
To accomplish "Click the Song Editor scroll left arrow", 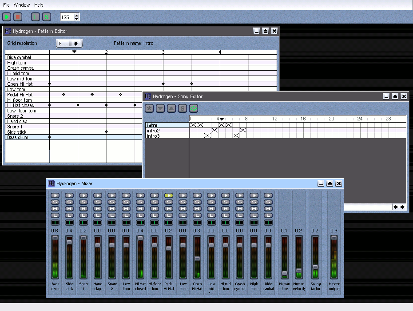I will click(396, 207).
